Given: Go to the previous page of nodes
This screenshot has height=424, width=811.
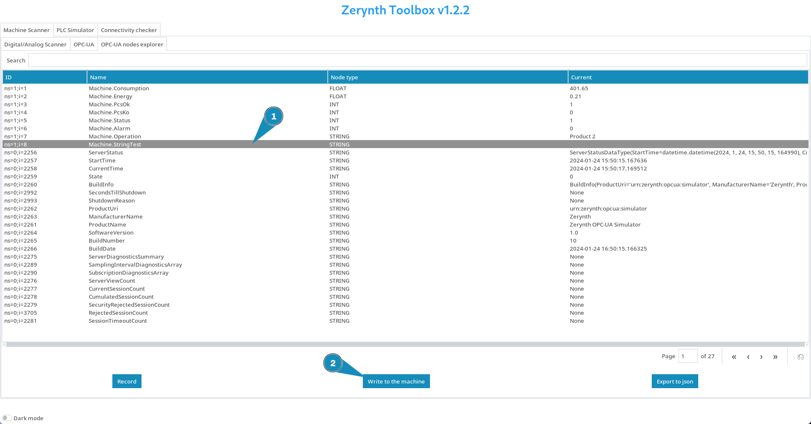Looking at the screenshot, I should click(748, 356).
